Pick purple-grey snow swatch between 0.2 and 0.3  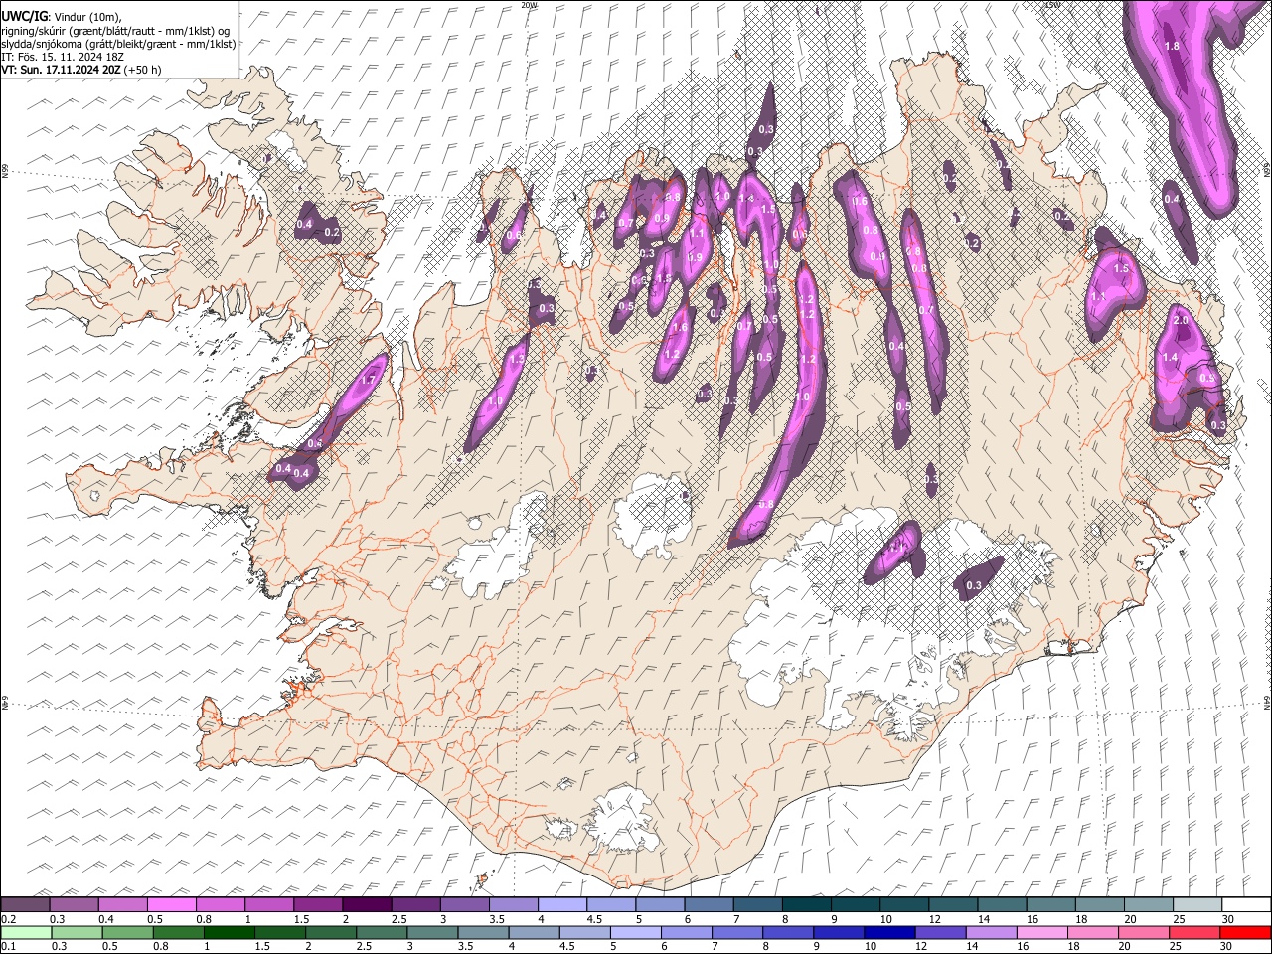(x=25, y=904)
